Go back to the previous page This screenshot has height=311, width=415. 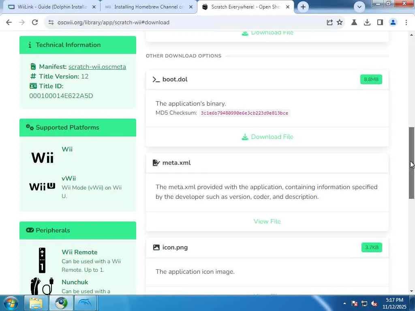pyautogui.click(x=9, y=23)
